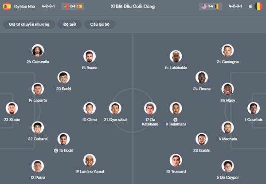Open the 1-4 USA vs Belgium match result
The width and height of the screenshot is (266, 184).
pyautogui.click(x=211, y=7)
